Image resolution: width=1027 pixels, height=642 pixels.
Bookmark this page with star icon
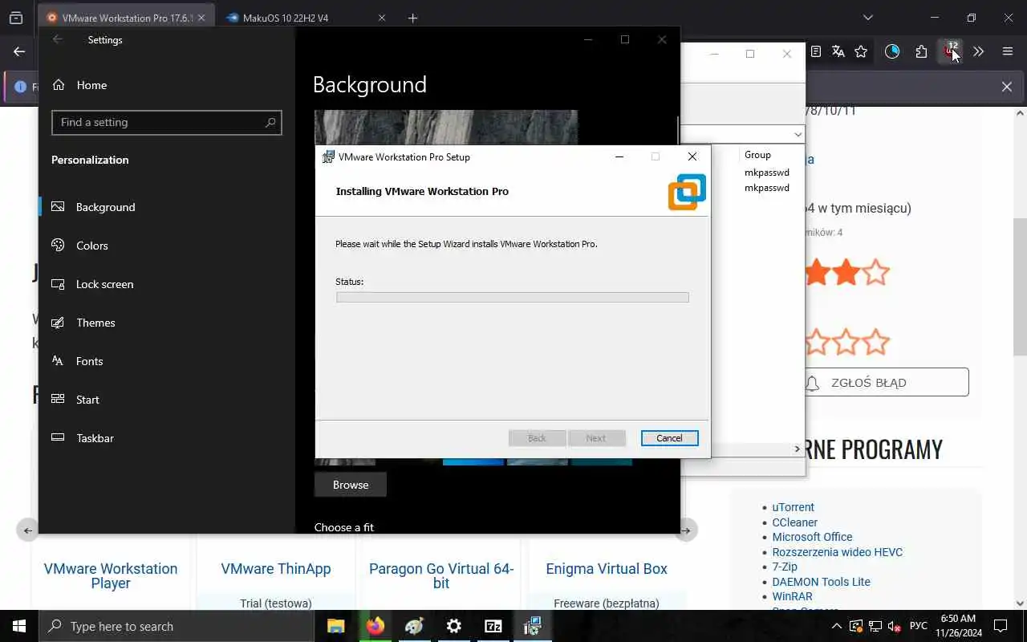(861, 51)
